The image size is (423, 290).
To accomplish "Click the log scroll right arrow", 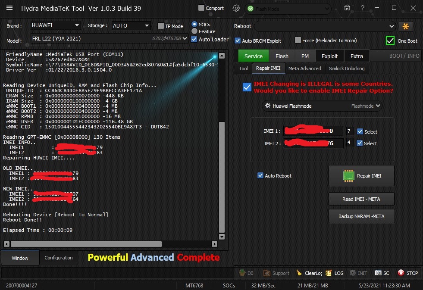I will coord(214,244).
